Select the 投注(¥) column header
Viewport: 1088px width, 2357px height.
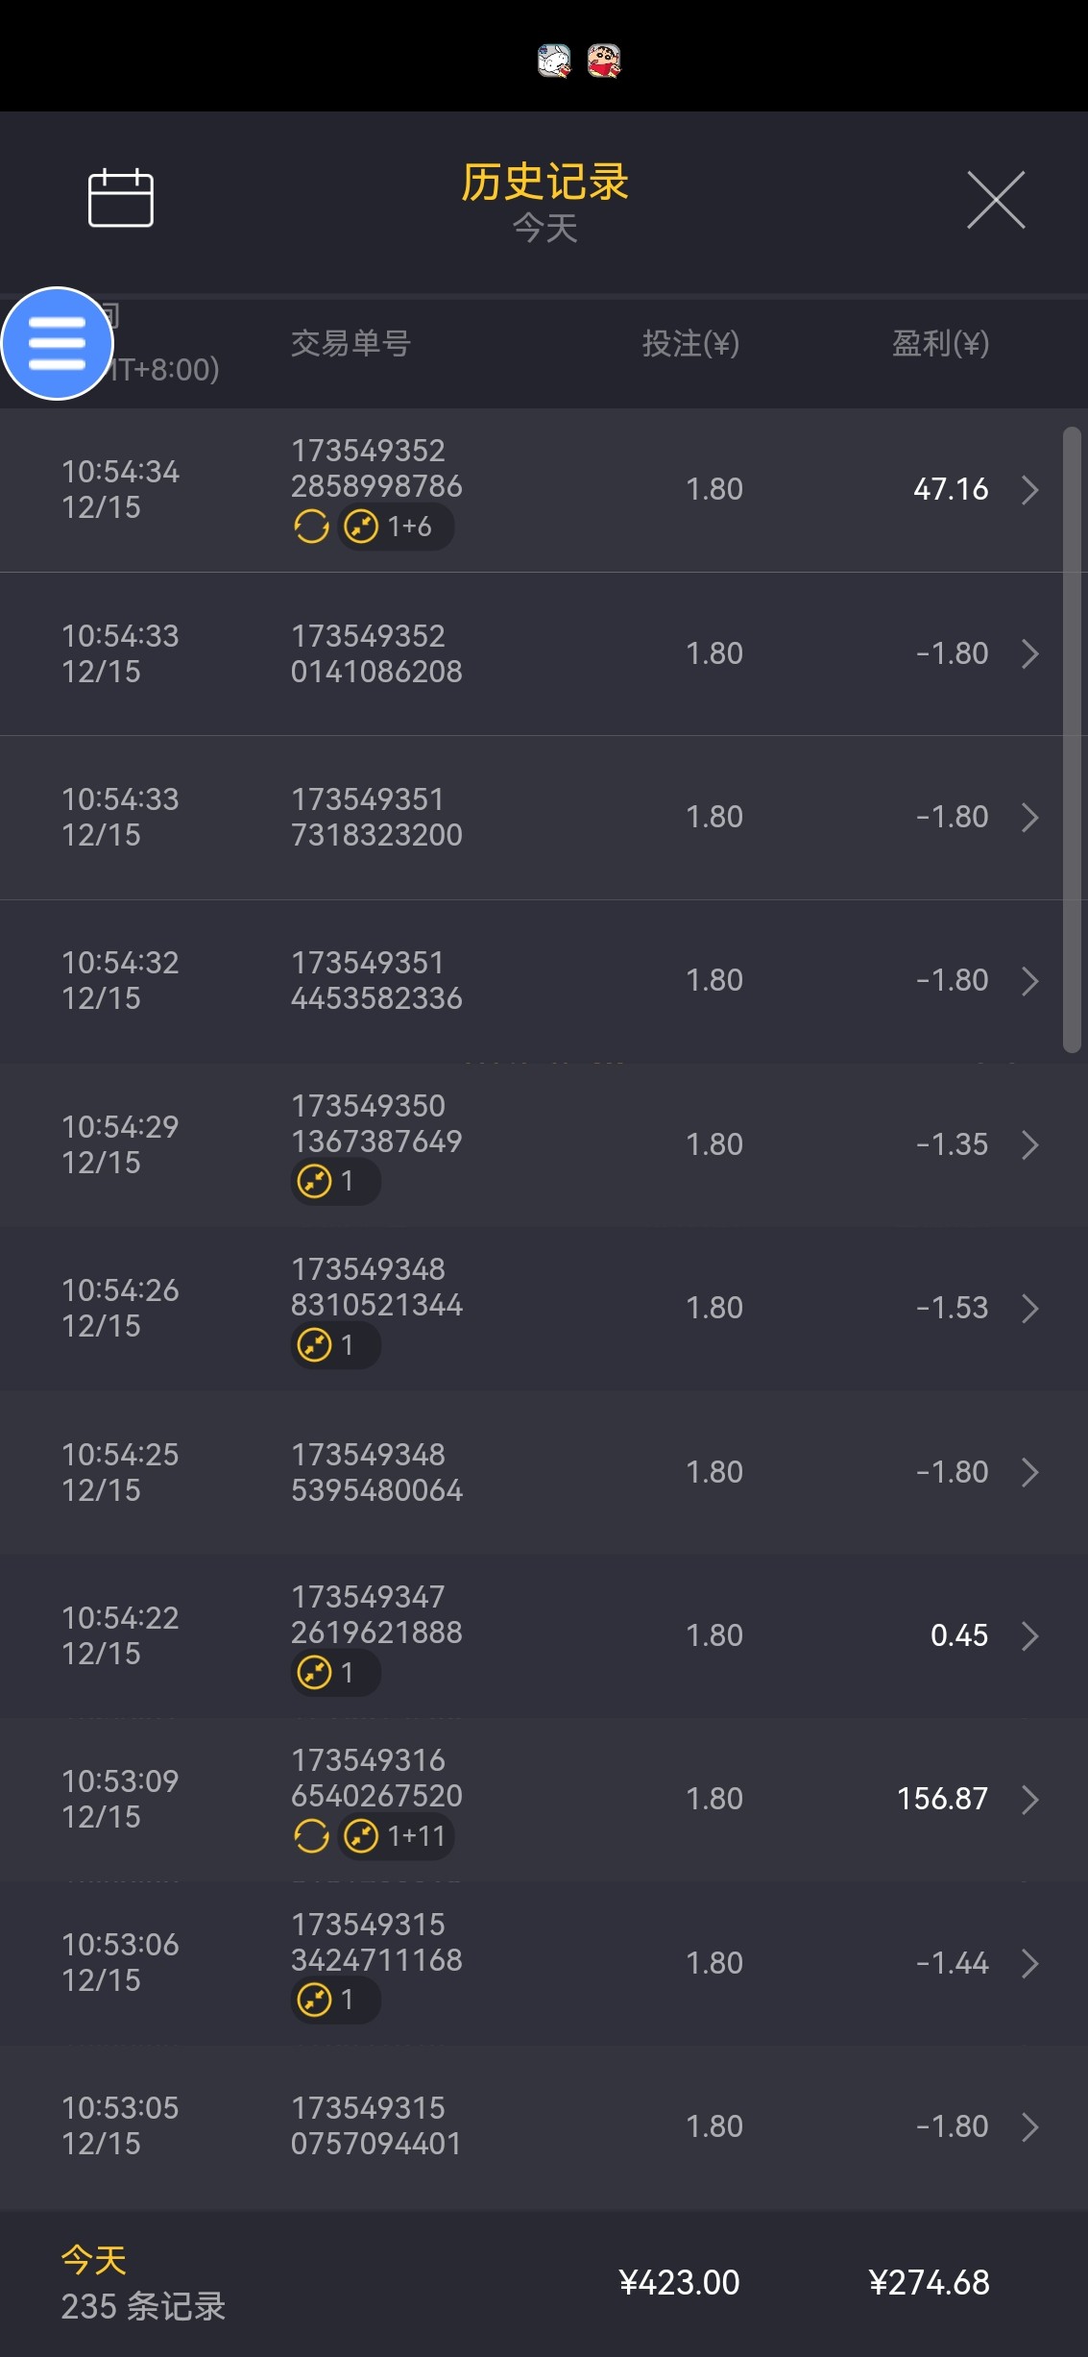690,343
